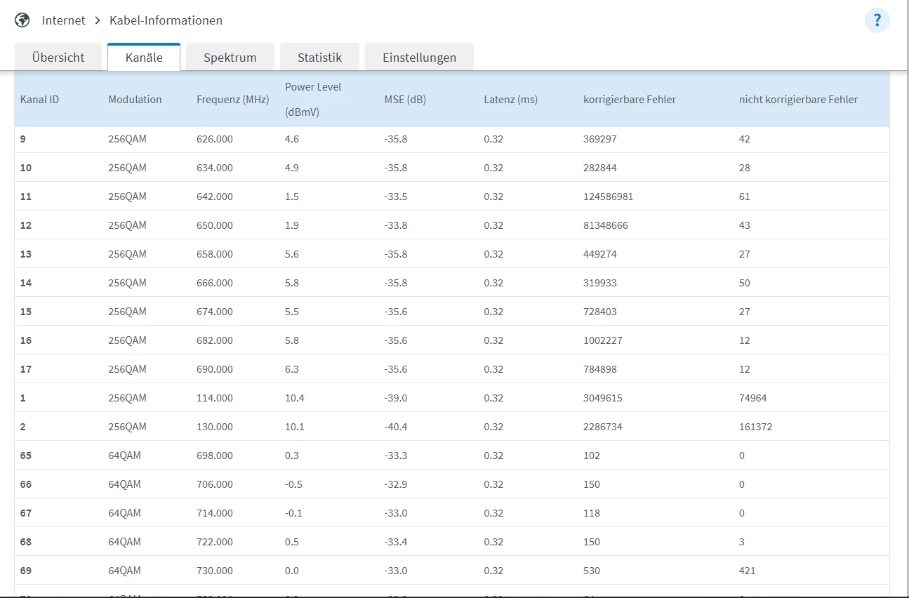Select the Kanäle tab

click(x=144, y=58)
